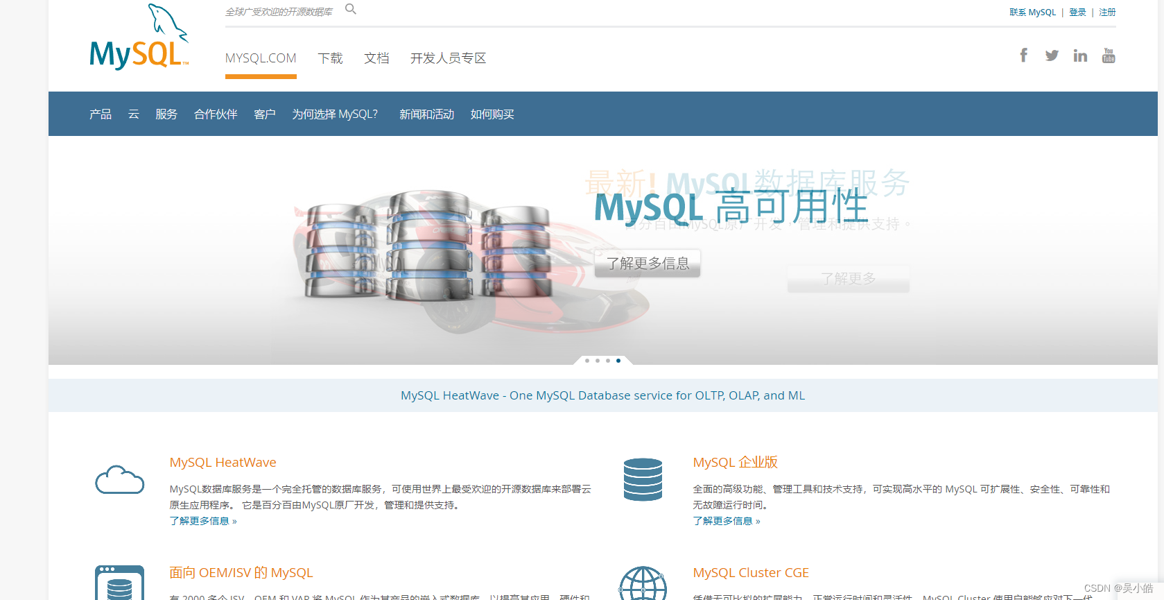
Task: Open the 下载 tab
Action: pos(331,58)
